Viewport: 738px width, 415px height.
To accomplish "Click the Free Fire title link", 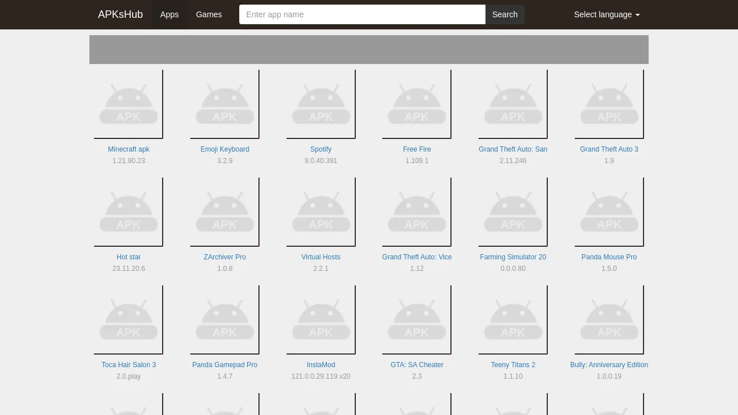I will [x=417, y=149].
